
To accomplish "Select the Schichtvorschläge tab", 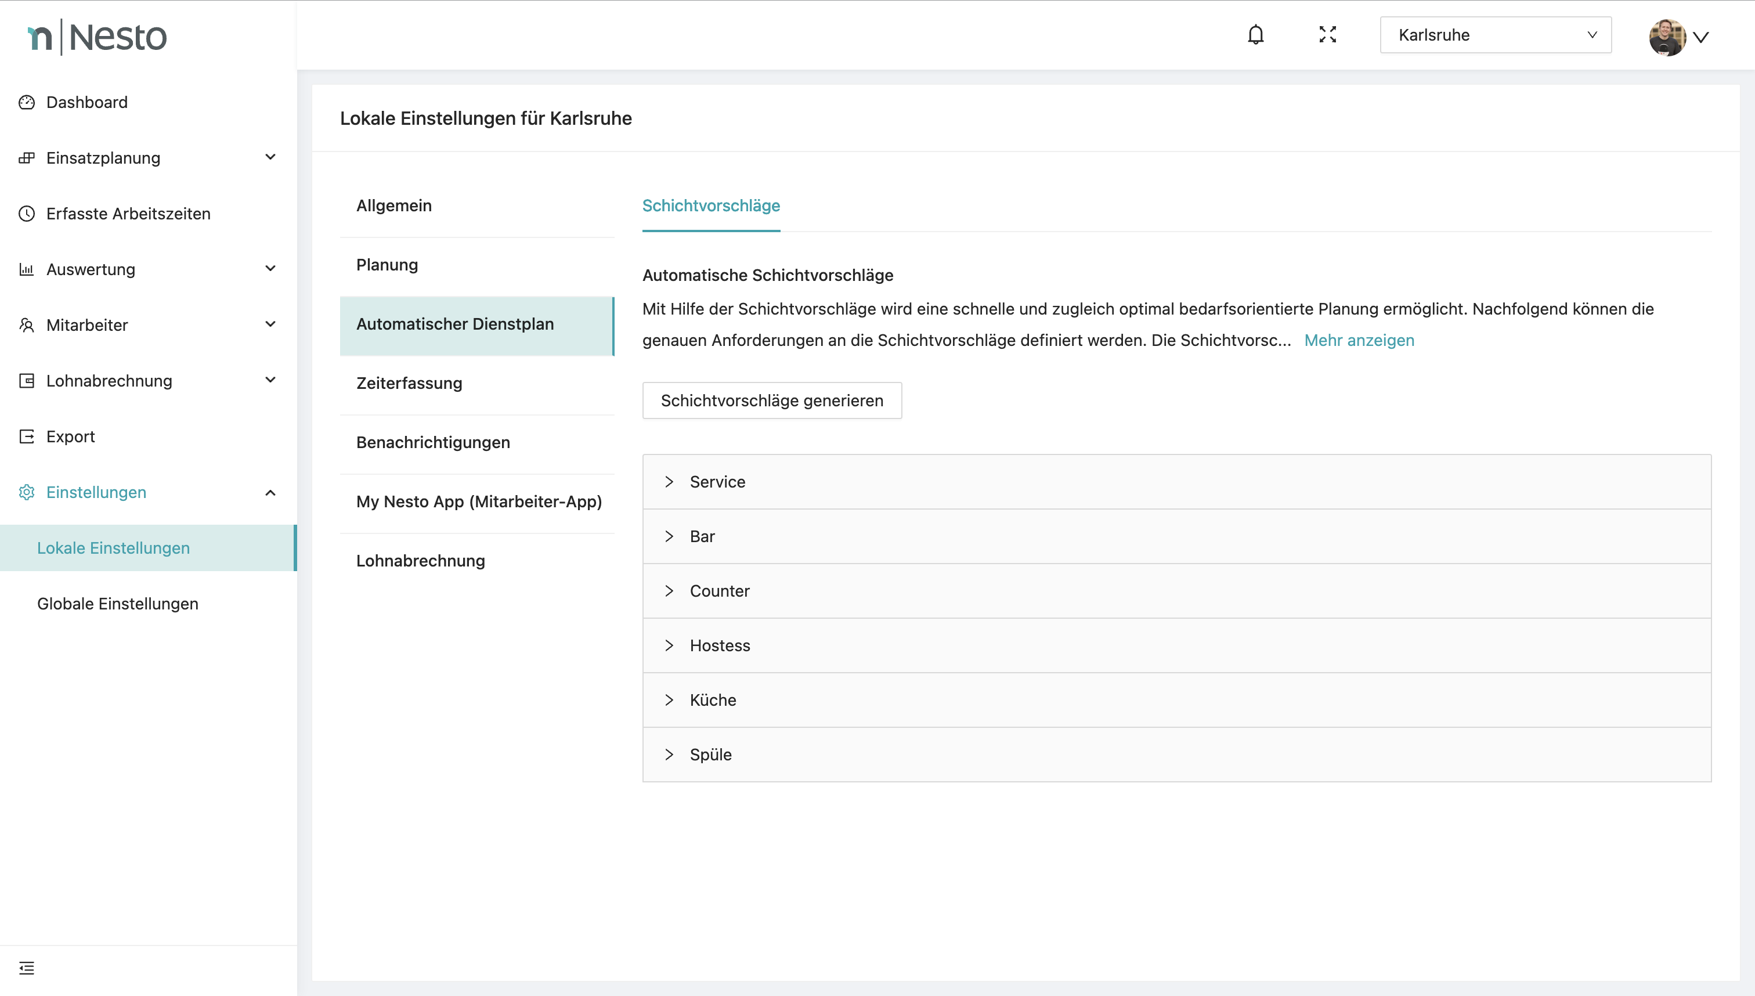I will pyautogui.click(x=710, y=206).
